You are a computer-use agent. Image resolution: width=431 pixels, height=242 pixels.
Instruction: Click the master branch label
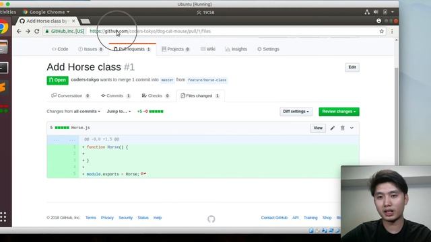click(x=167, y=80)
